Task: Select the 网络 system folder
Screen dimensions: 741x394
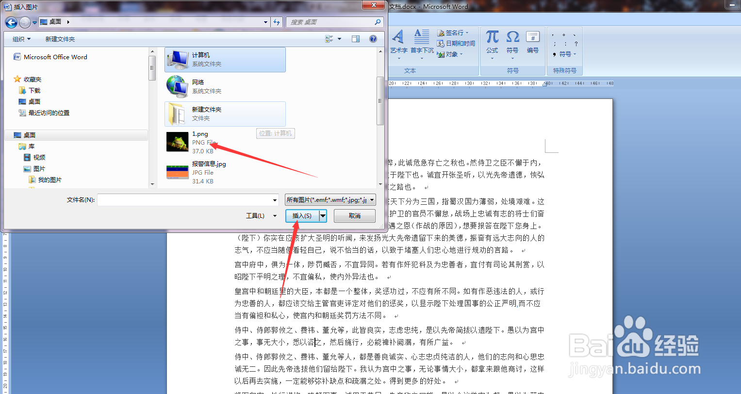Action: [225, 87]
